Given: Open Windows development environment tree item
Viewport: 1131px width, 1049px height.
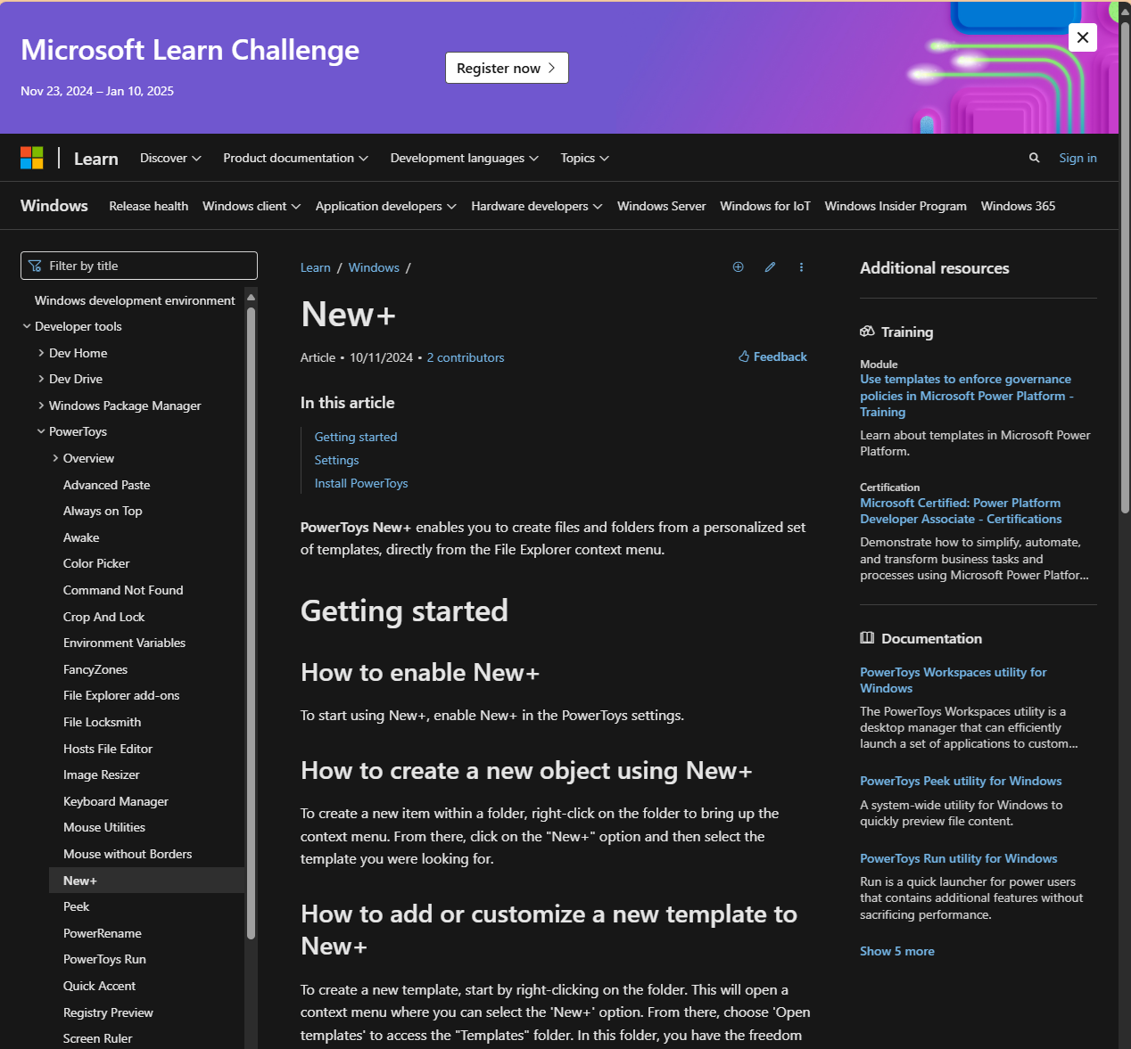Looking at the screenshot, I should pyautogui.click(x=135, y=300).
